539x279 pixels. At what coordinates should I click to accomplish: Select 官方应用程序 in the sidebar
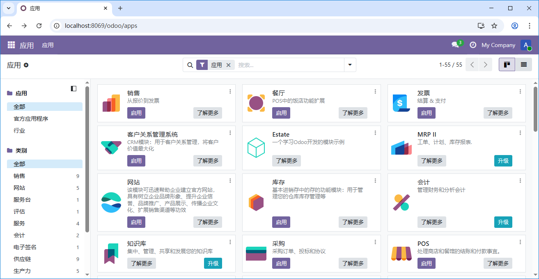(x=31, y=119)
